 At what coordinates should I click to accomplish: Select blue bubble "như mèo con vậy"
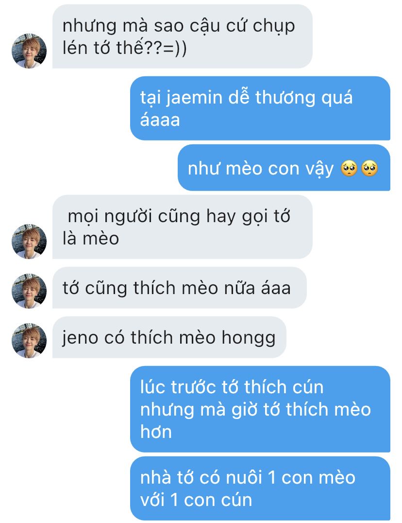(x=284, y=167)
